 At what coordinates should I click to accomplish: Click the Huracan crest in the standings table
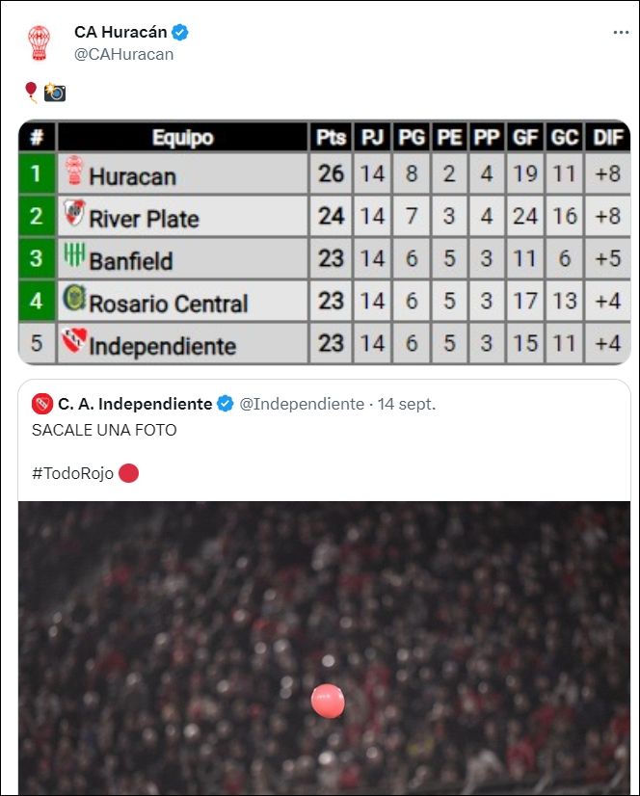point(73,172)
